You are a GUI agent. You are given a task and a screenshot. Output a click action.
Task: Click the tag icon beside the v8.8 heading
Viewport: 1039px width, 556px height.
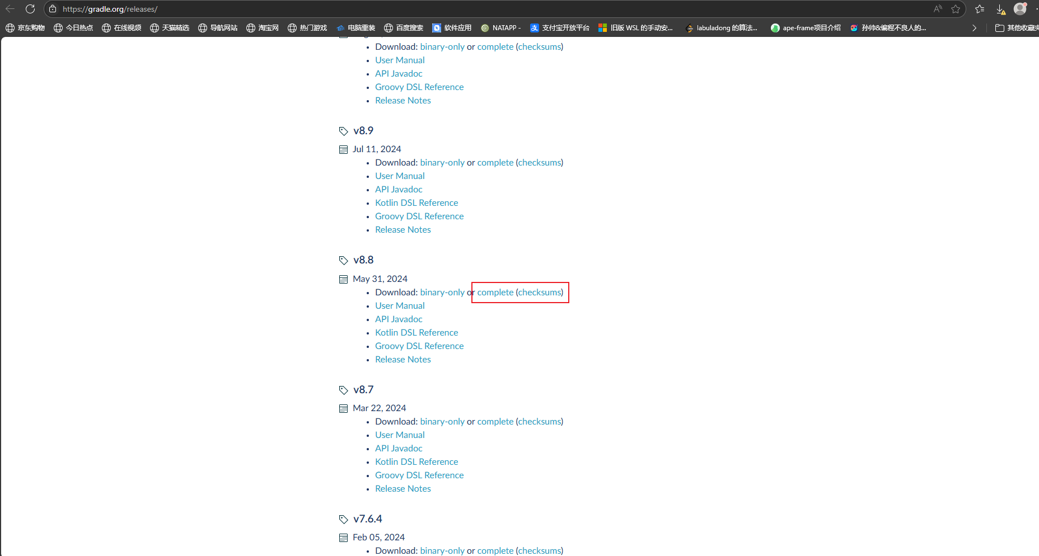[x=343, y=260]
